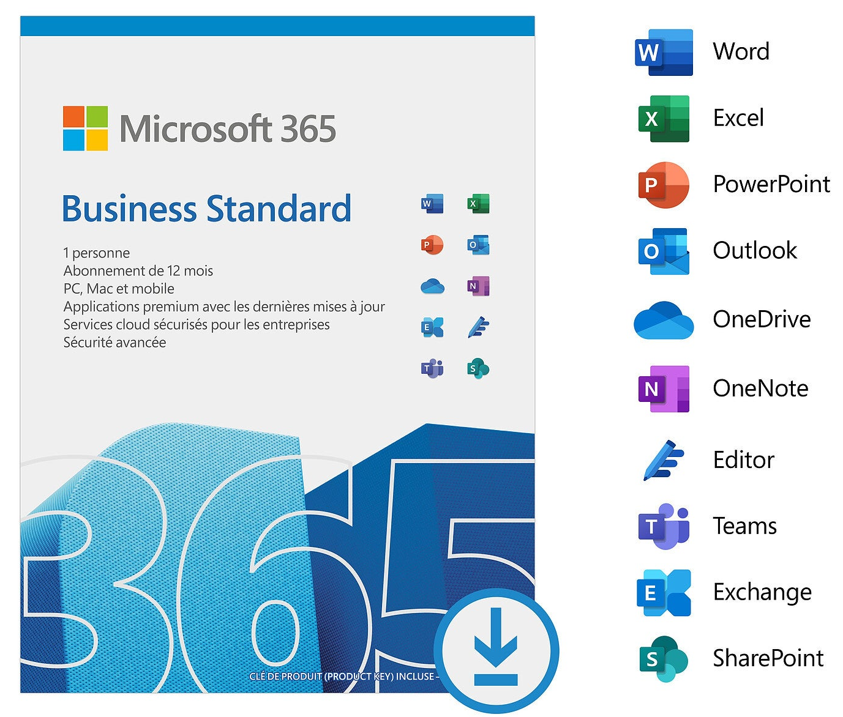Click the "Applications premium avec les dernières mises à jour" line

tap(224, 306)
